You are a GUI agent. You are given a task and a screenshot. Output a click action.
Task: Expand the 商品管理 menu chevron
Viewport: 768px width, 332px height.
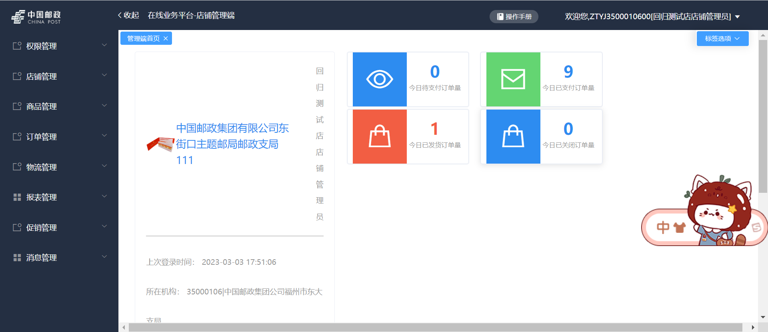tap(104, 105)
